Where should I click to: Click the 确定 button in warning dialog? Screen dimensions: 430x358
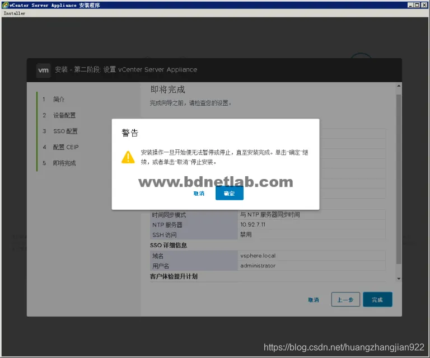(229, 193)
